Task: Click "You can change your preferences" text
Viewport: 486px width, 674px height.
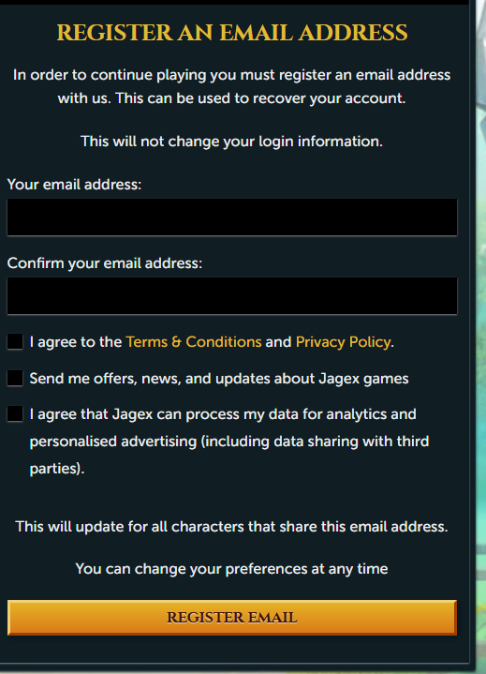Action: click(x=232, y=569)
